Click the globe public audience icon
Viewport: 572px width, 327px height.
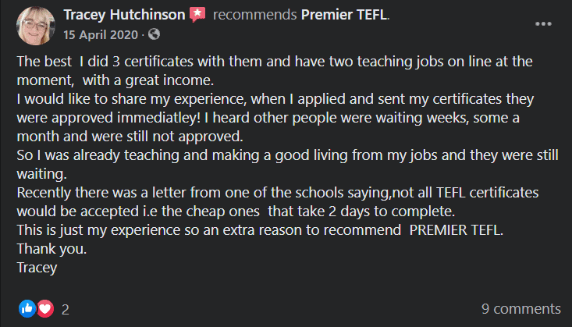tap(154, 34)
